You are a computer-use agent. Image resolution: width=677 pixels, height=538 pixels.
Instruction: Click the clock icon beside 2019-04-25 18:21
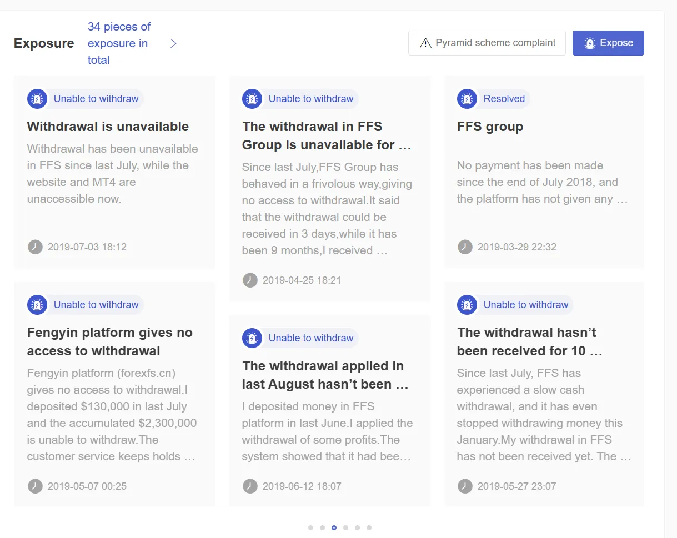(x=250, y=280)
